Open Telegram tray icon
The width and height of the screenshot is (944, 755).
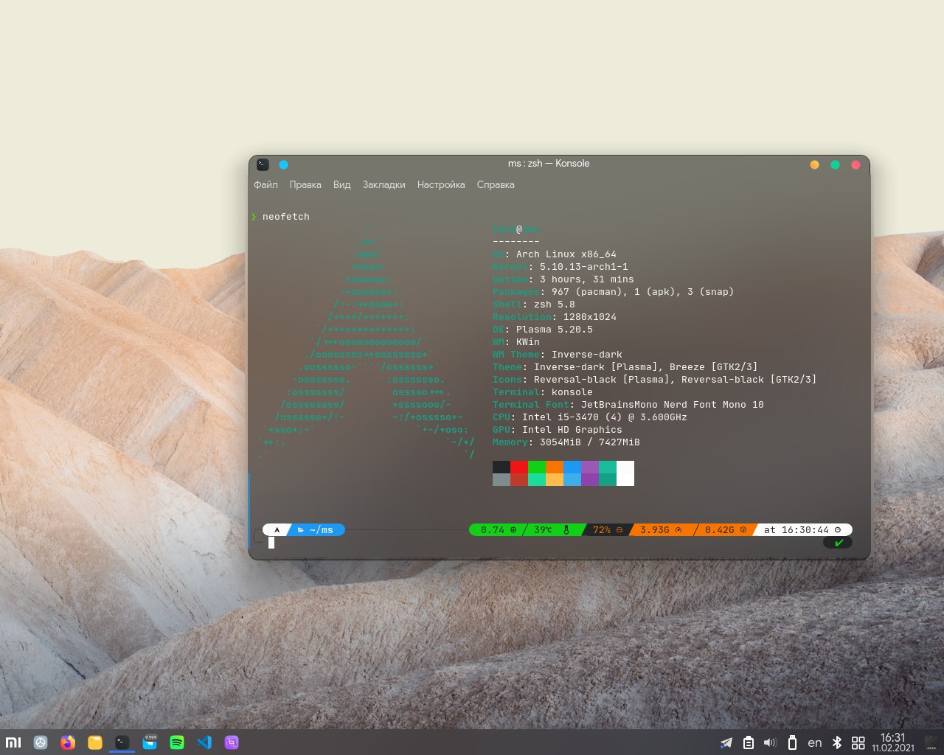click(726, 742)
